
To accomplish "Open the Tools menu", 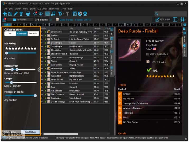I will tap(64, 9).
